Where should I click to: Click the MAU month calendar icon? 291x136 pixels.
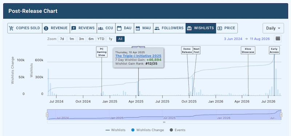(138, 28)
